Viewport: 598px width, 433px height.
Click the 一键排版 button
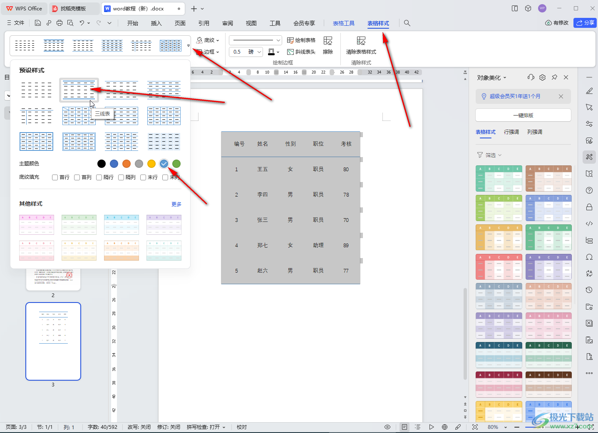coord(523,115)
